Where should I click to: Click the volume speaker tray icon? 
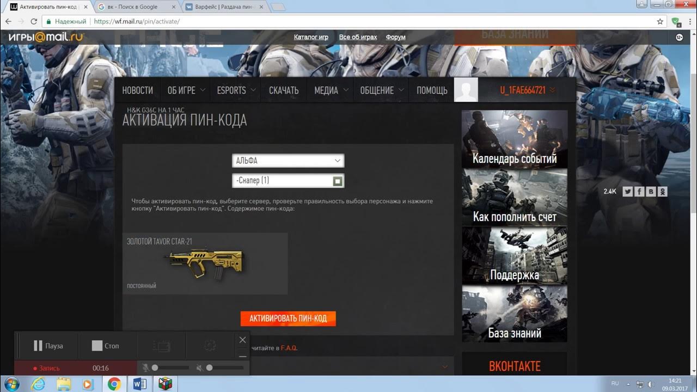pyautogui.click(x=651, y=384)
